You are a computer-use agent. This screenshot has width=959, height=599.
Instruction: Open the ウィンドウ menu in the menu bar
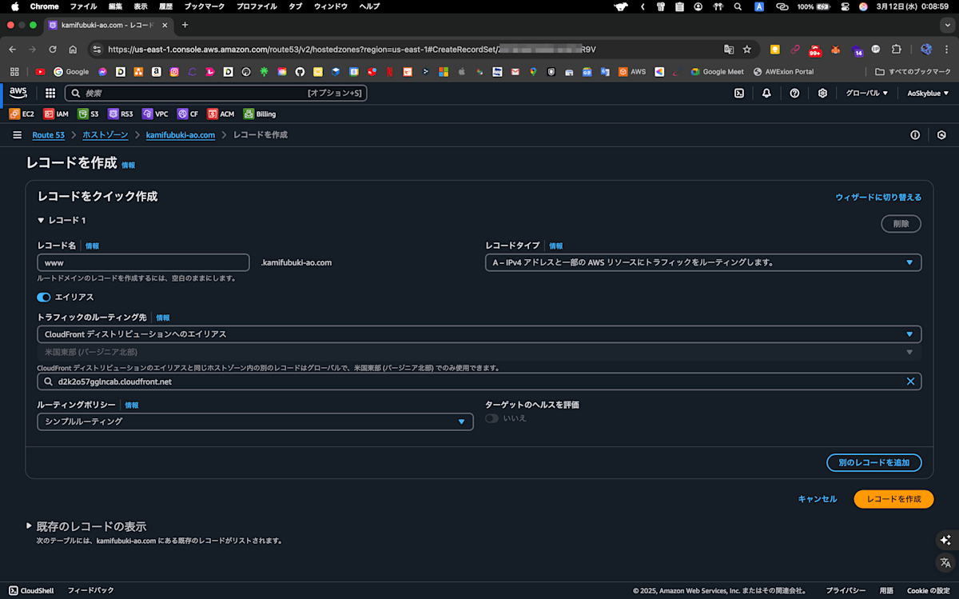tap(330, 6)
